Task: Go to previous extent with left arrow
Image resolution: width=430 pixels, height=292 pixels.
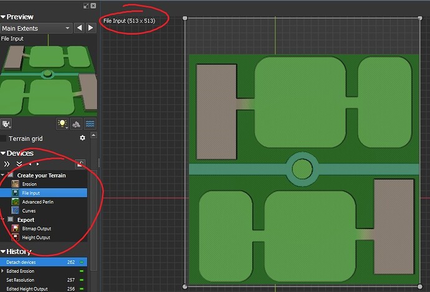Action: tap(80, 28)
